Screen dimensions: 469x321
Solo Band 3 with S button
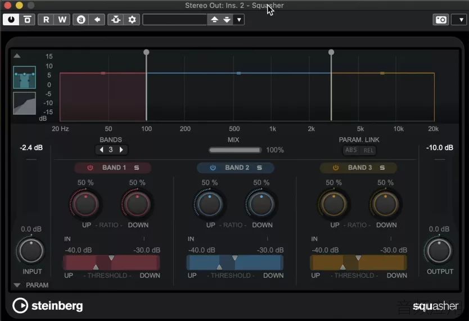point(382,168)
